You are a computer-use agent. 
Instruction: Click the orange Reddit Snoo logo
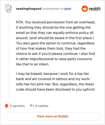[85, 9]
